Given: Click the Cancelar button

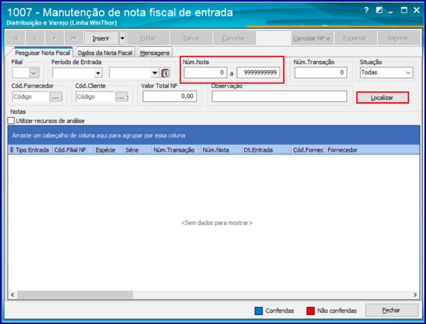Looking at the screenshot, I should coord(234,38).
